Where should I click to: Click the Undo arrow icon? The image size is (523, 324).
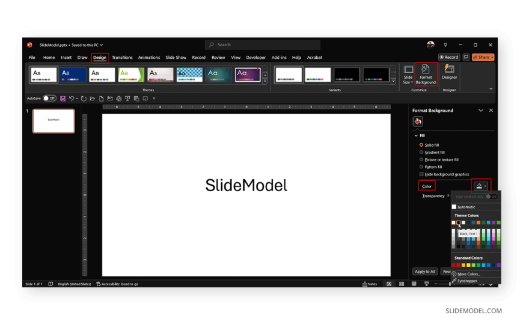tap(71, 99)
